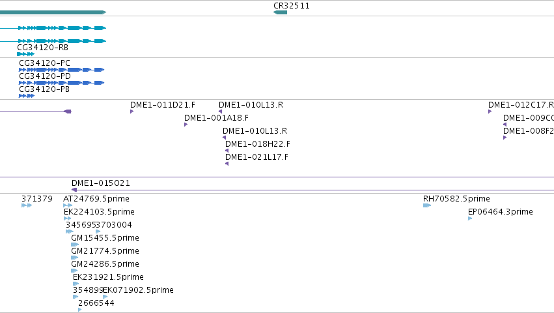
Task: Select the short cyan CG34120-RB transcript glyph
Action: tap(26, 54)
